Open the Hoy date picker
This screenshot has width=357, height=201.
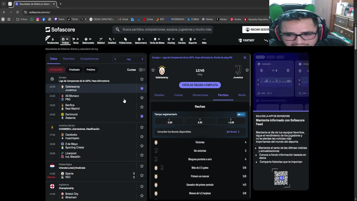click(x=129, y=59)
